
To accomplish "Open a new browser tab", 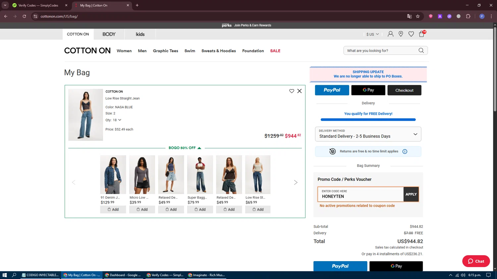I will tap(137, 5).
